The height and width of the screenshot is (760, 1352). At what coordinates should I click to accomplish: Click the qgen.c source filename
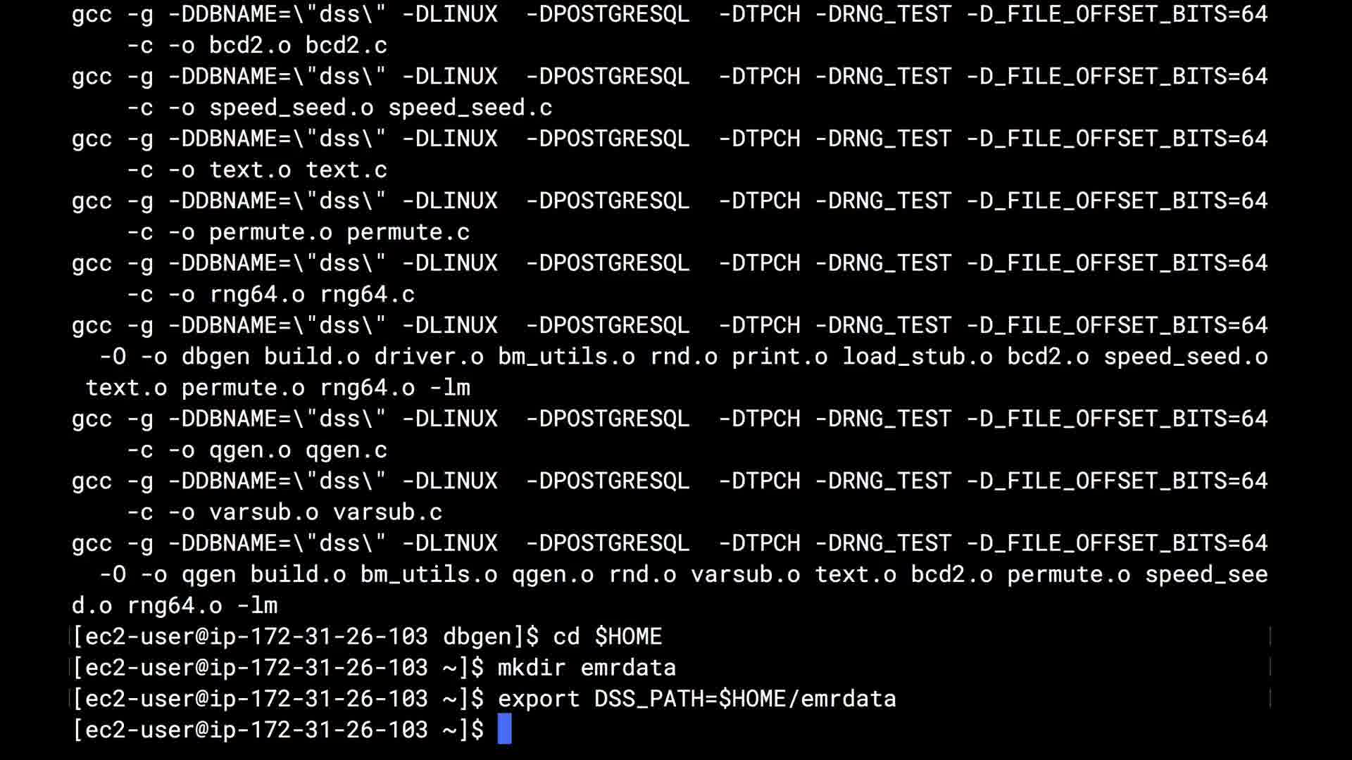click(x=346, y=450)
